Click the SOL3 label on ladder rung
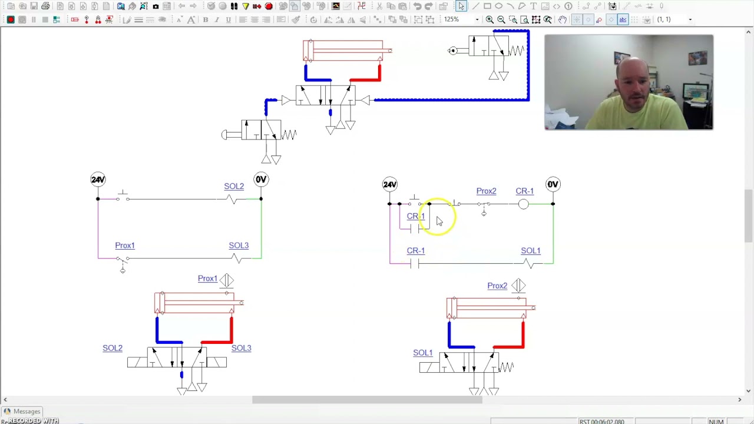 (239, 246)
